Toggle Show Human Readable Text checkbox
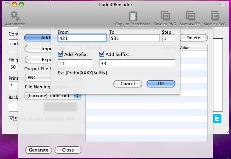 pos(11,118)
